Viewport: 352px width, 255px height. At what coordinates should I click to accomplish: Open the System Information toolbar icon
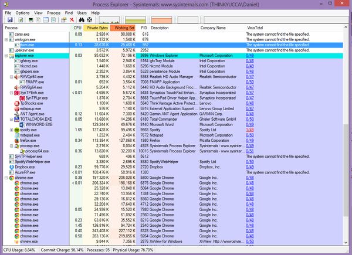point(31,20)
